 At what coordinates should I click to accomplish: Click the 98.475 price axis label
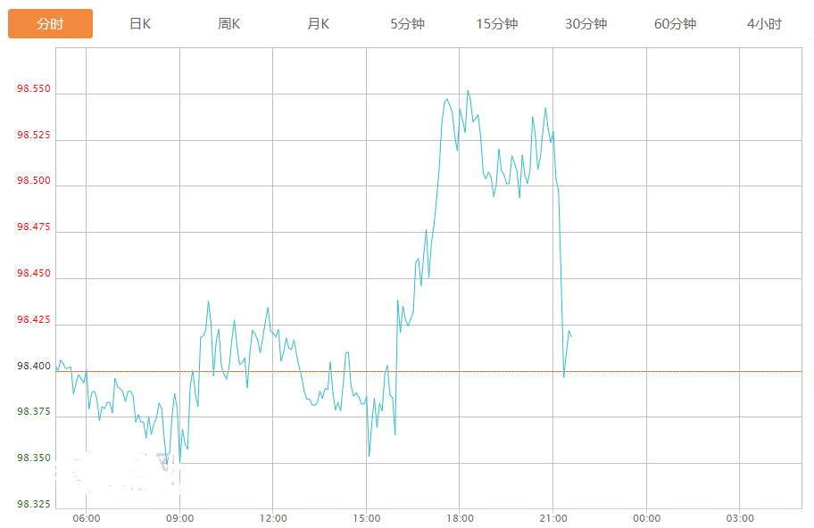(x=34, y=228)
